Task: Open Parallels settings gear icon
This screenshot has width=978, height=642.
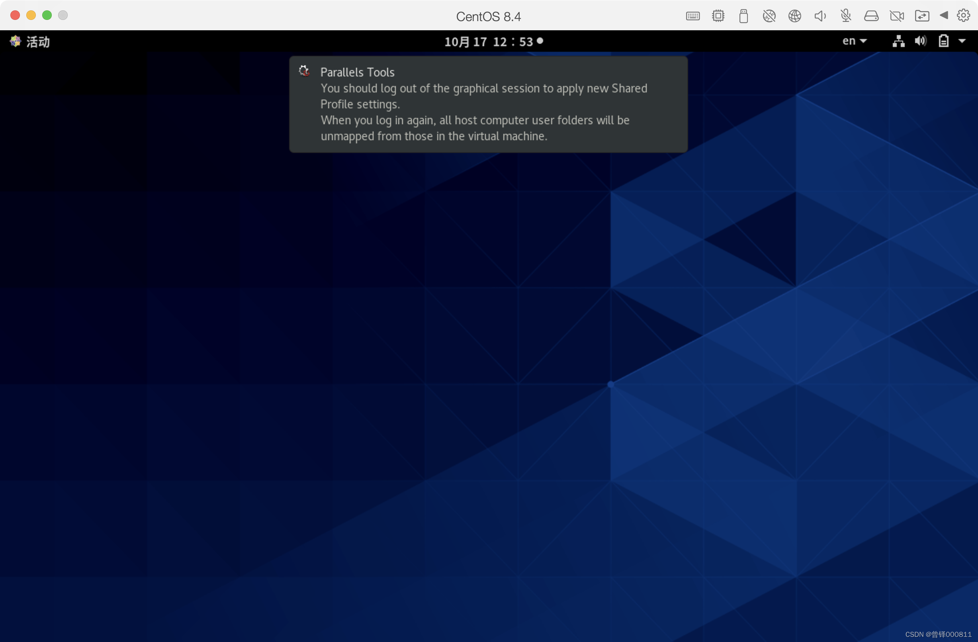Action: click(963, 16)
